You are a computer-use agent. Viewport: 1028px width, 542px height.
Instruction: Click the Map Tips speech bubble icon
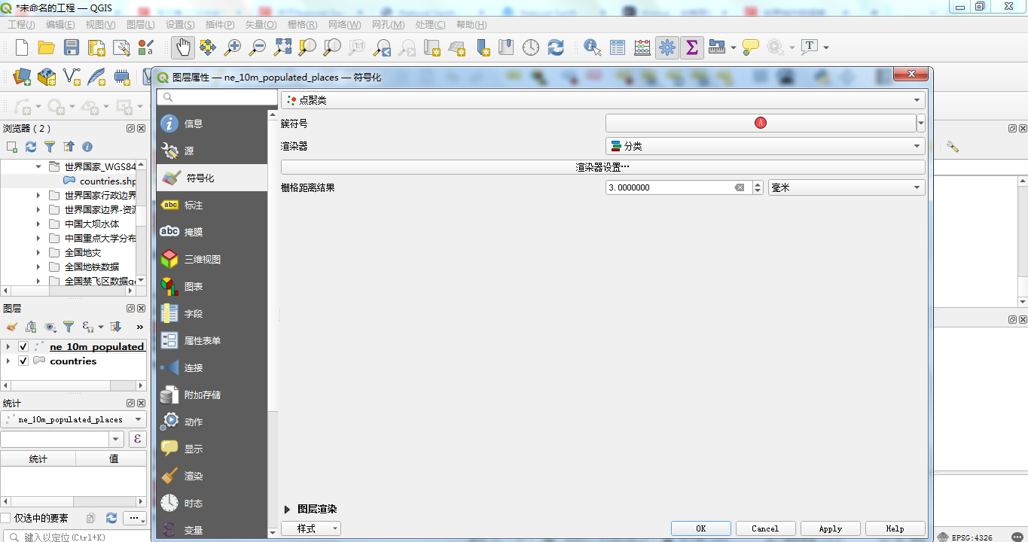[x=751, y=47]
